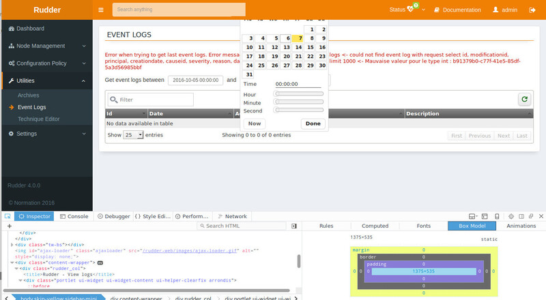Dock devtools to the side of the window
The image size is (546, 300).
click(521, 216)
